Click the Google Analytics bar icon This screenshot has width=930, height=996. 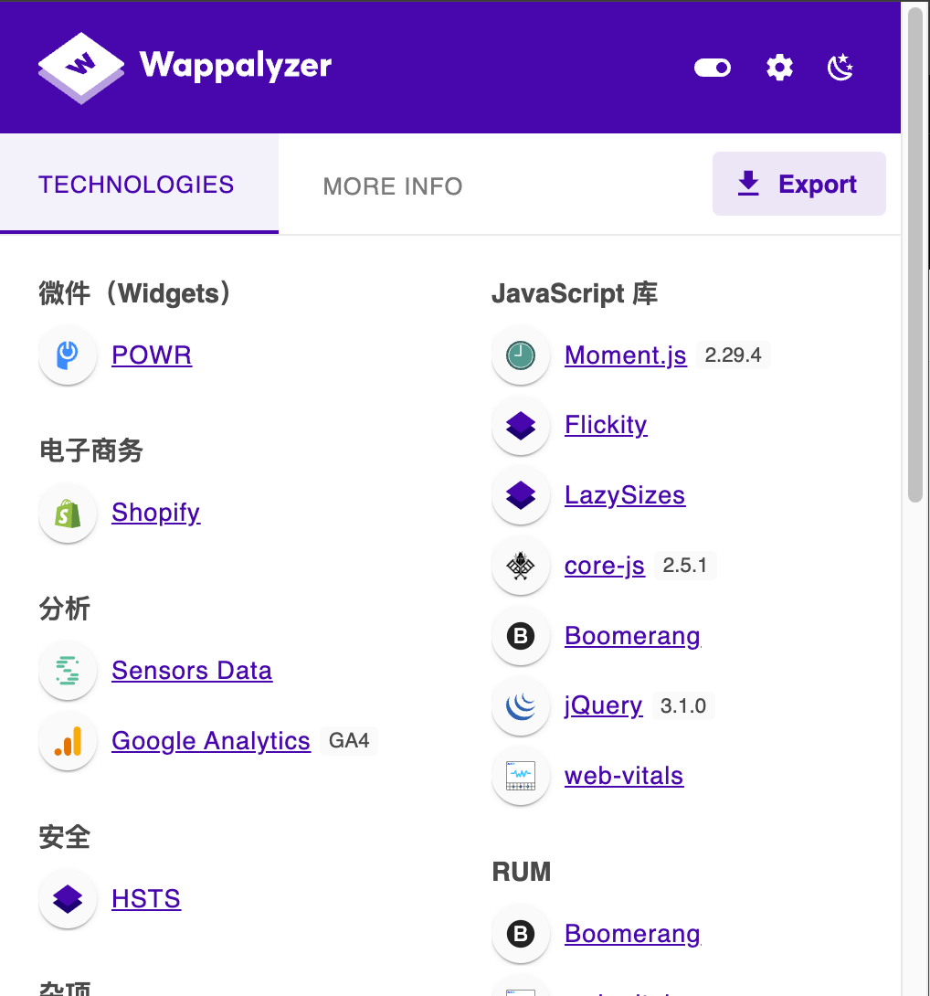click(68, 741)
